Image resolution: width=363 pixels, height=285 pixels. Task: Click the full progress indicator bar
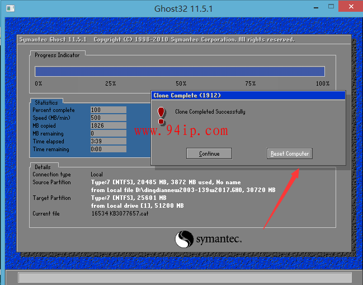pos(180,71)
